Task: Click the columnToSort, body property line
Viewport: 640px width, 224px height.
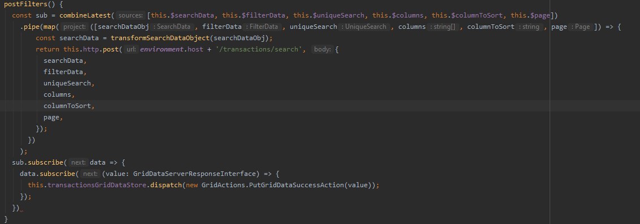Action: [x=69, y=106]
